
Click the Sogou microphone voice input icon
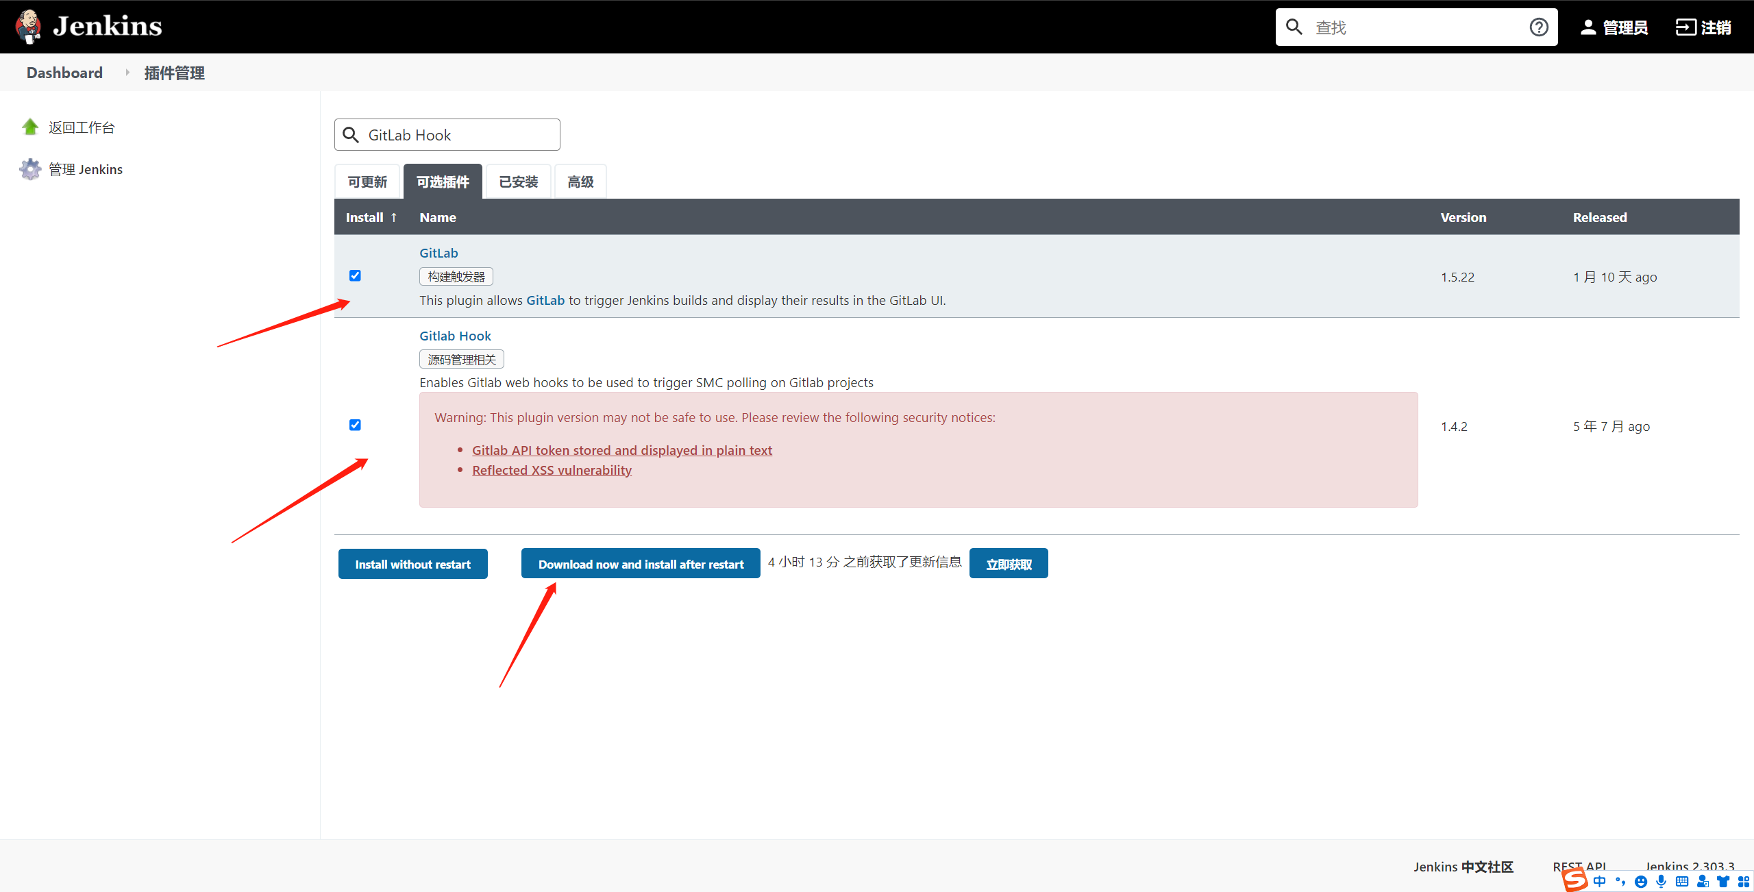(x=1661, y=882)
